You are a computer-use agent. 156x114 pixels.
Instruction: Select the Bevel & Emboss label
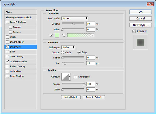pyautogui.click(x=18, y=22)
